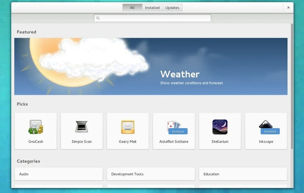Click the vertical scrollbar handle

pos(292,86)
